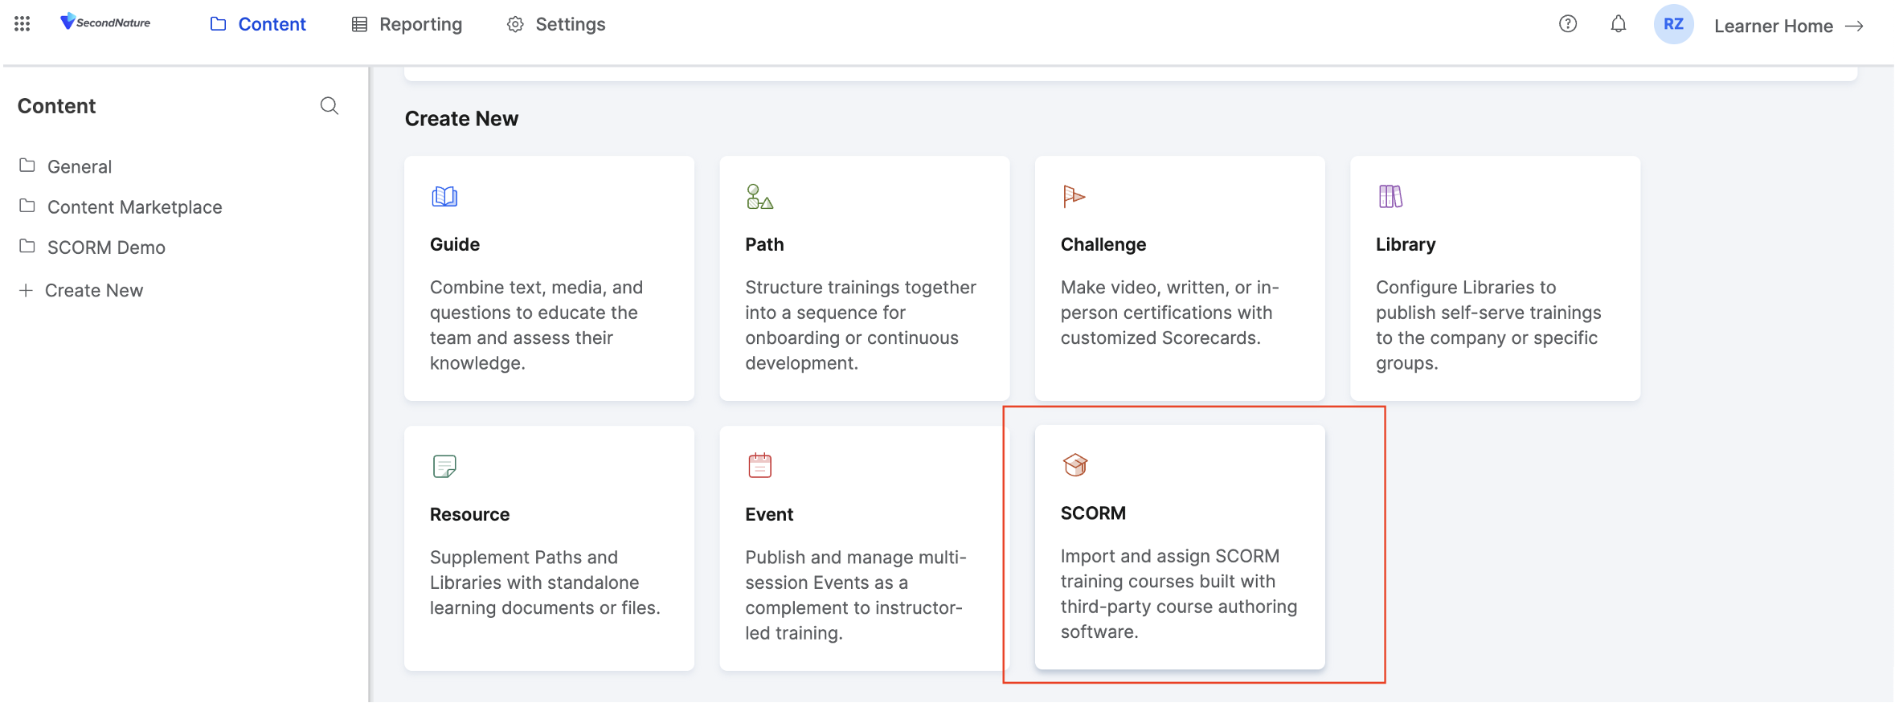Image resolution: width=1895 pixels, height=707 pixels.
Task: Create a new Path card
Action: click(x=864, y=278)
